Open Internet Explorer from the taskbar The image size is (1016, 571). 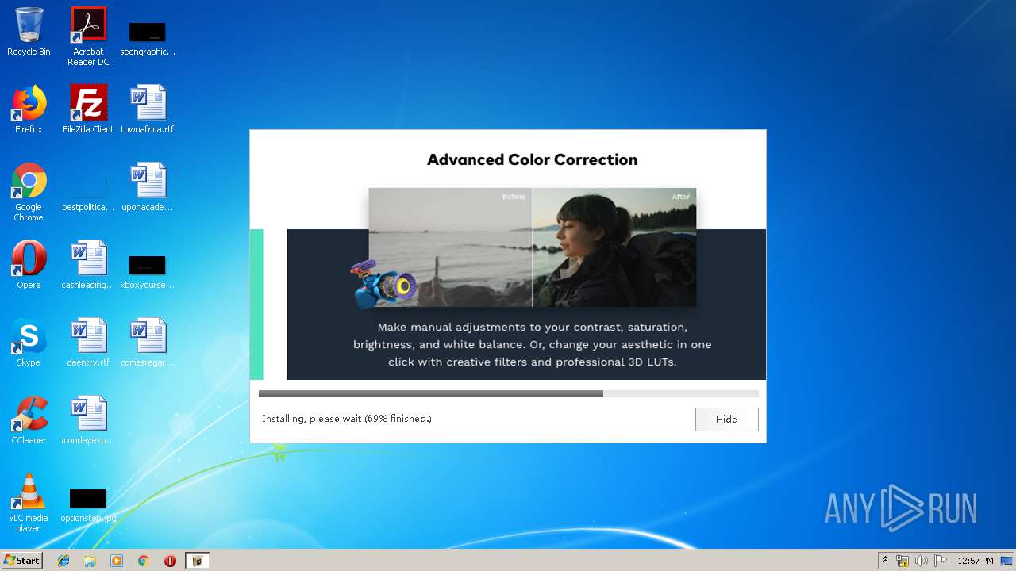63,561
